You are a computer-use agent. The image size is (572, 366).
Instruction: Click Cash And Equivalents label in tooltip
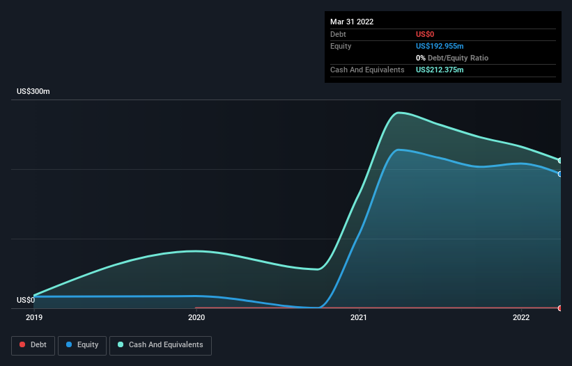click(x=367, y=70)
